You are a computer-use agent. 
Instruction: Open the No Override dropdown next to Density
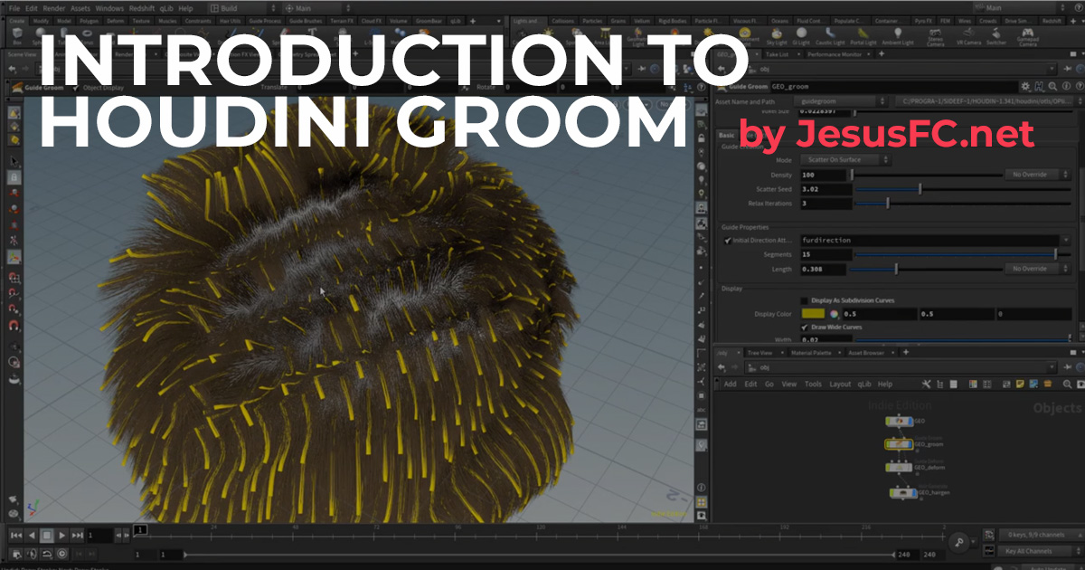(1036, 175)
